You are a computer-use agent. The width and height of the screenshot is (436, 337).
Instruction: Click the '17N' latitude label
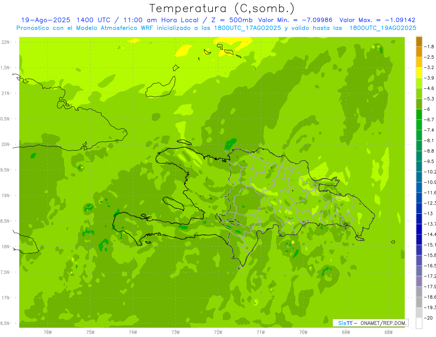(x=6, y=298)
